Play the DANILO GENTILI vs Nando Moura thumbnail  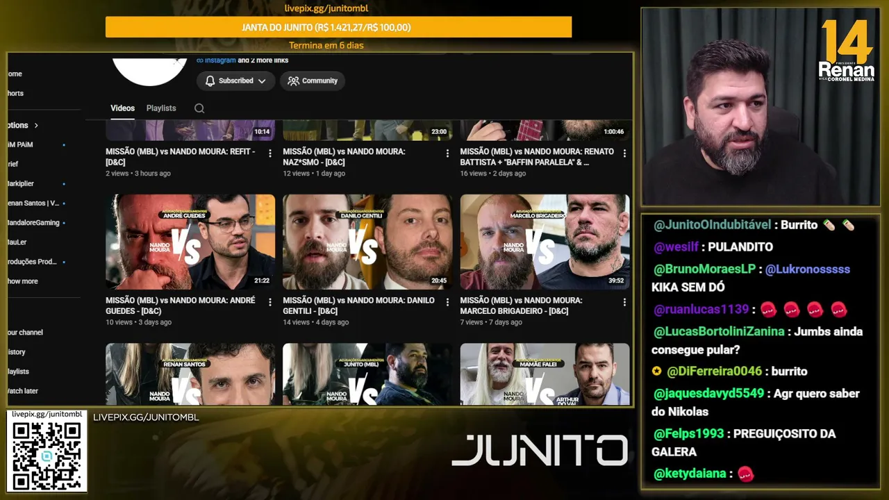pyautogui.click(x=367, y=242)
